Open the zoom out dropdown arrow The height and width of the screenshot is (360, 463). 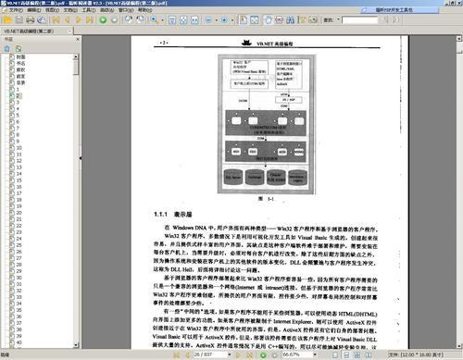point(217,20)
